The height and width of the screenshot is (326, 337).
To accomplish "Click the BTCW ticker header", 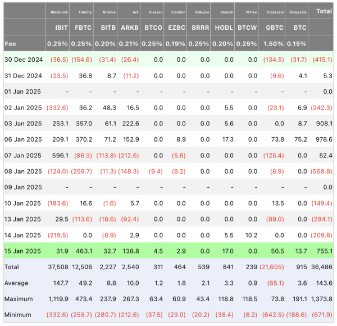I will point(247,28).
